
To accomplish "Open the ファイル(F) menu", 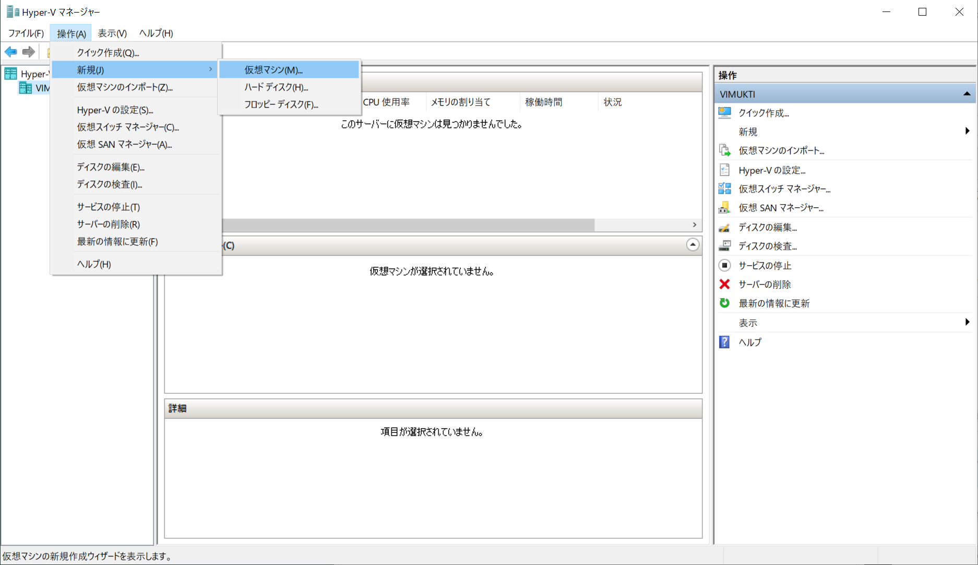I will click(x=26, y=33).
